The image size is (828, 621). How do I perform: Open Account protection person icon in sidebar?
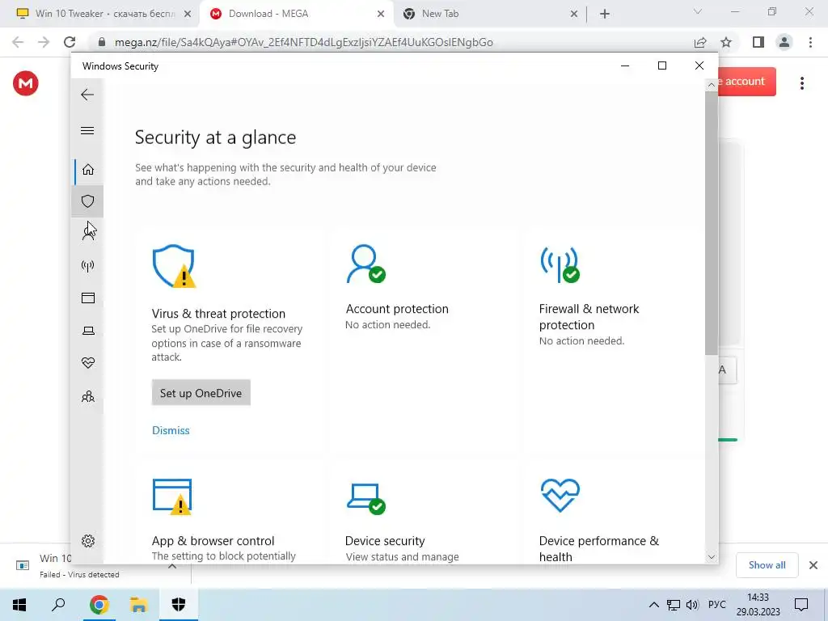coord(87,232)
